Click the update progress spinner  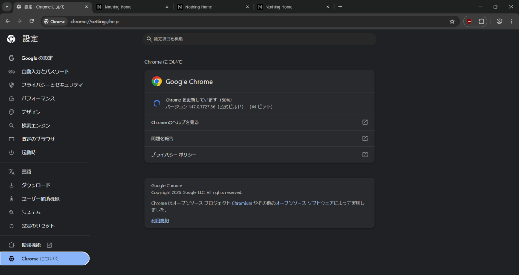[x=157, y=103]
